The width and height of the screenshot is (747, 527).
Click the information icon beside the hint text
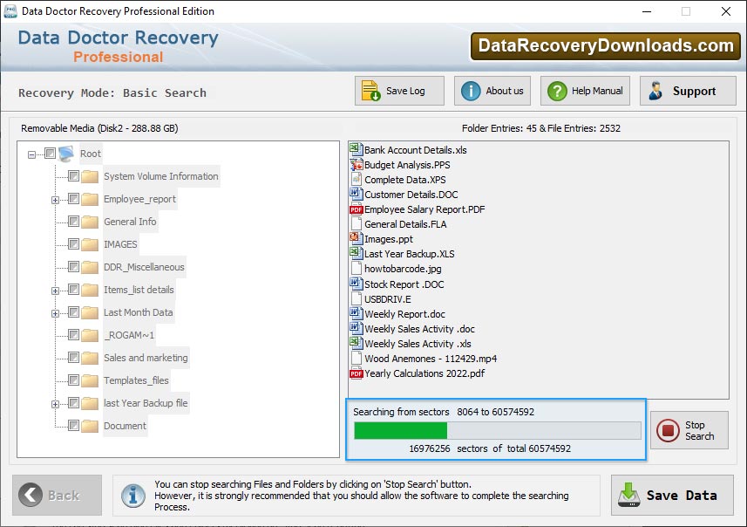tap(133, 496)
